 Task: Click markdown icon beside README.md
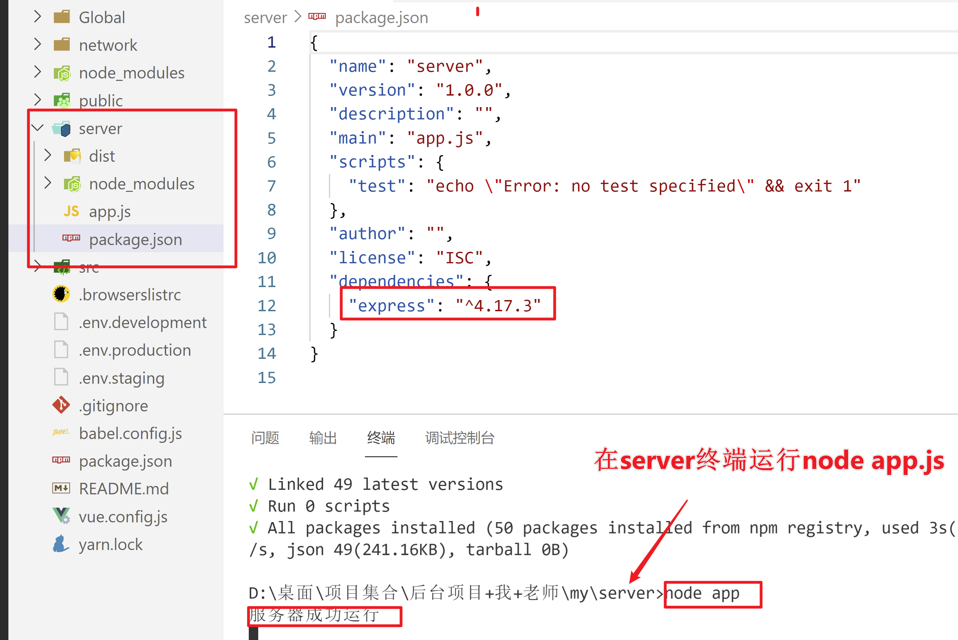pos(61,488)
